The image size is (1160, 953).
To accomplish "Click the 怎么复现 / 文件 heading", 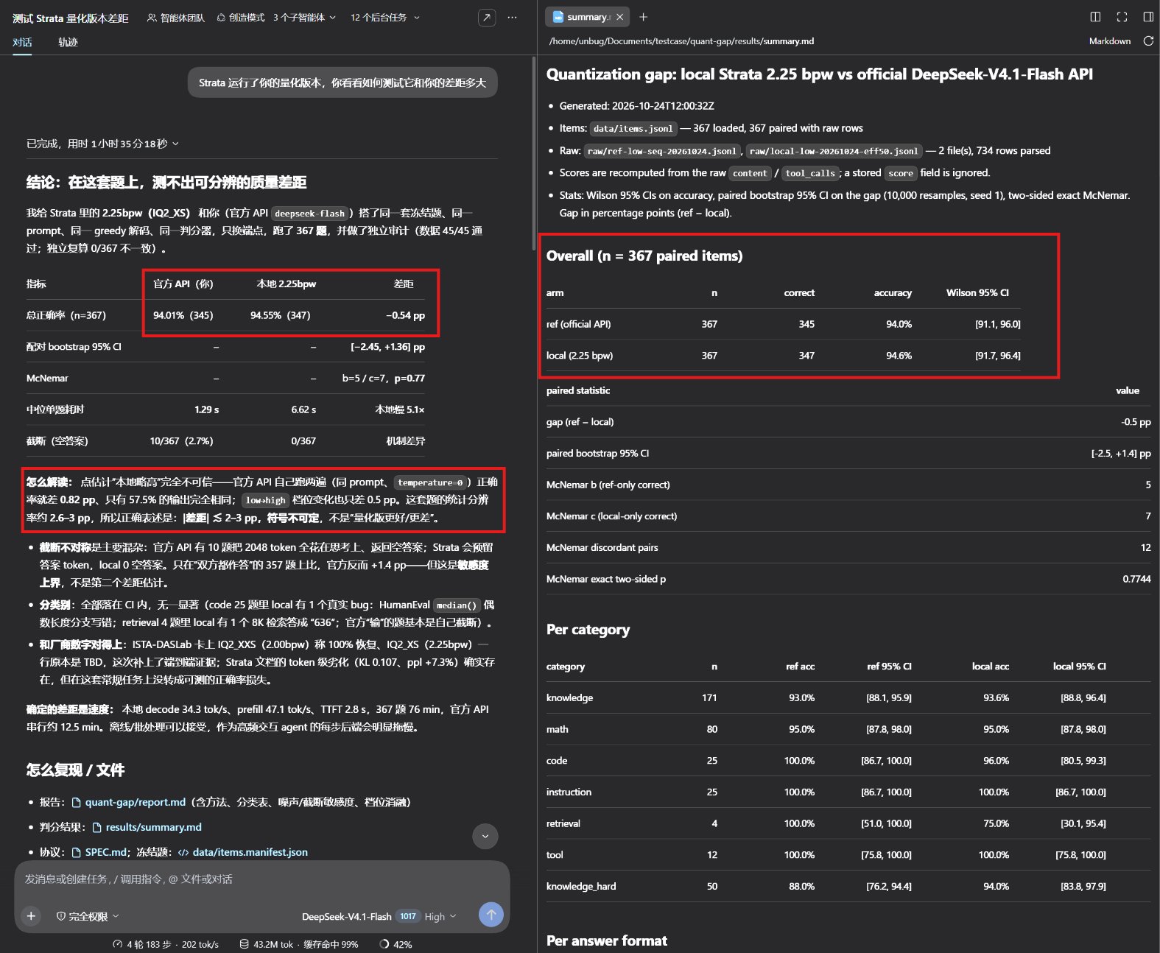I will coord(75,770).
